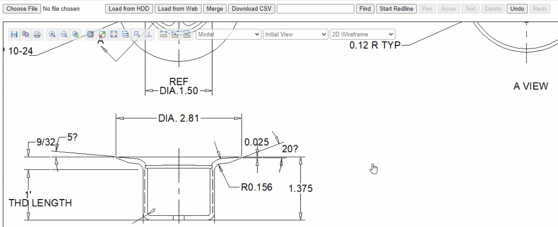Click the Find search text field
The height and width of the screenshot is (227, 558).
[315, 9]
